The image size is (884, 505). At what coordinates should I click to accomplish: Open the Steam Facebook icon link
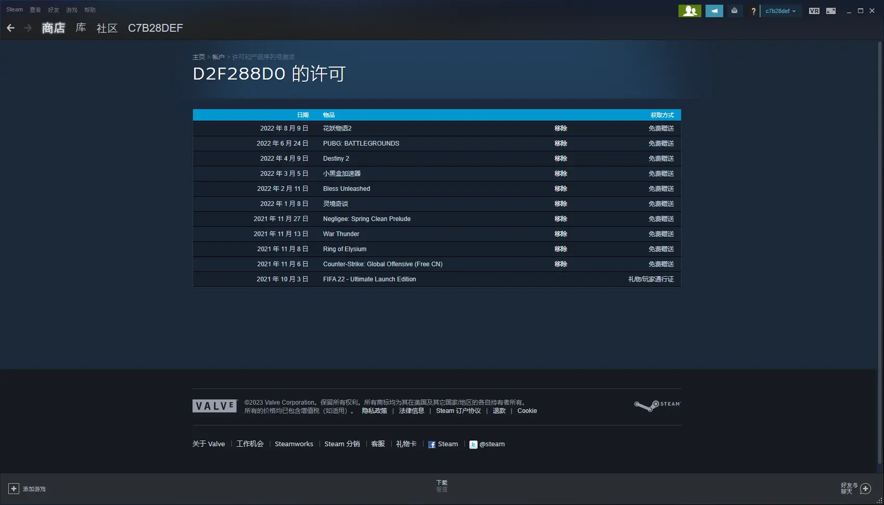432,445
